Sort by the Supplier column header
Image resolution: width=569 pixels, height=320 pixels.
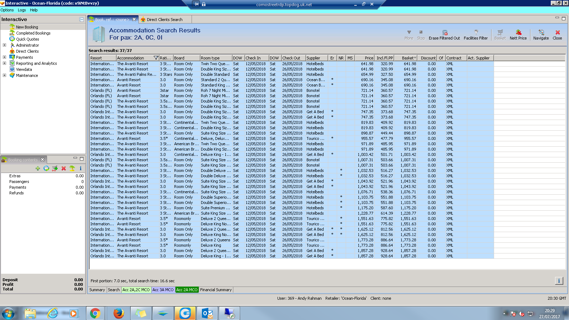click(x=317, y=58)
